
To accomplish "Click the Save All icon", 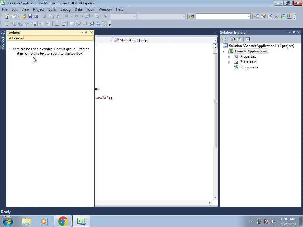I will [x=36, y=17].
